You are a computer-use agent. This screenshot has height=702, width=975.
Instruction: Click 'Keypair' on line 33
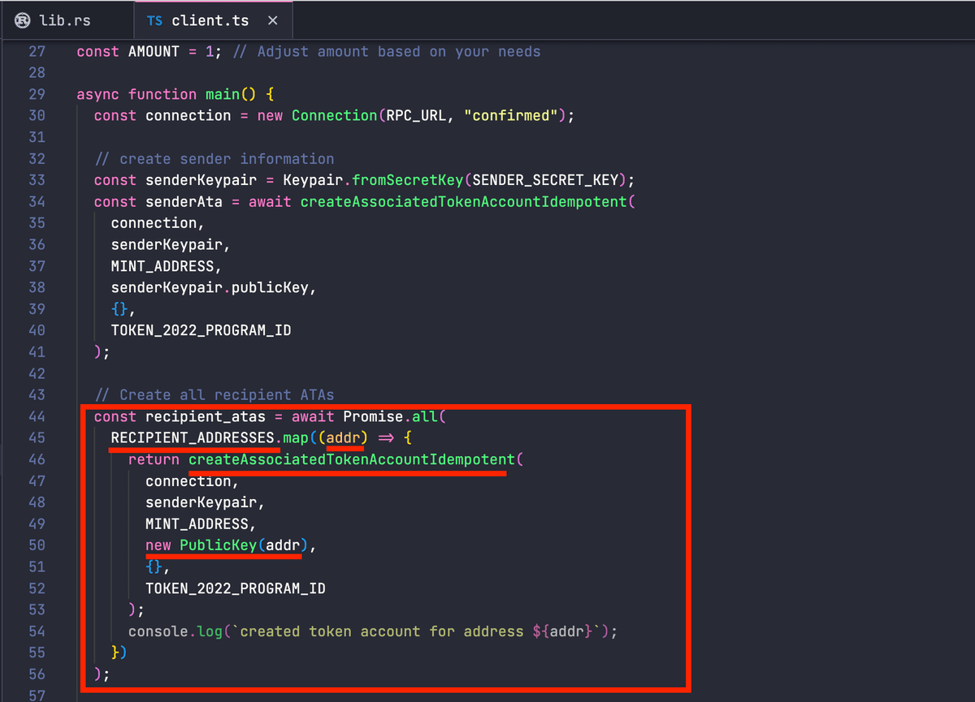tap(313, 179)
